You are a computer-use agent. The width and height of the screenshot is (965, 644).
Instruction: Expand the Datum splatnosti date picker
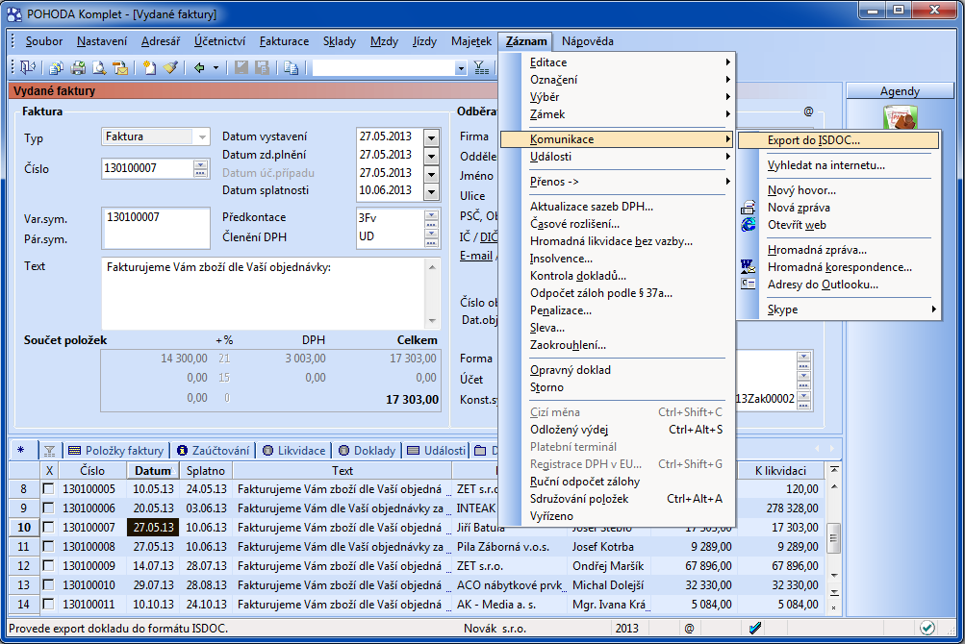431,191
